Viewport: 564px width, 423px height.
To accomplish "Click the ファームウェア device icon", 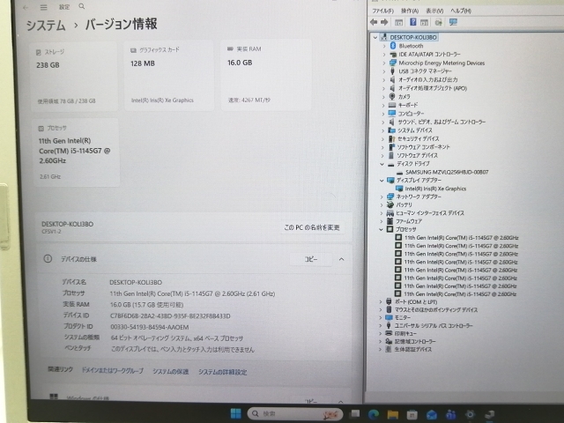I will tap(390, 221).
